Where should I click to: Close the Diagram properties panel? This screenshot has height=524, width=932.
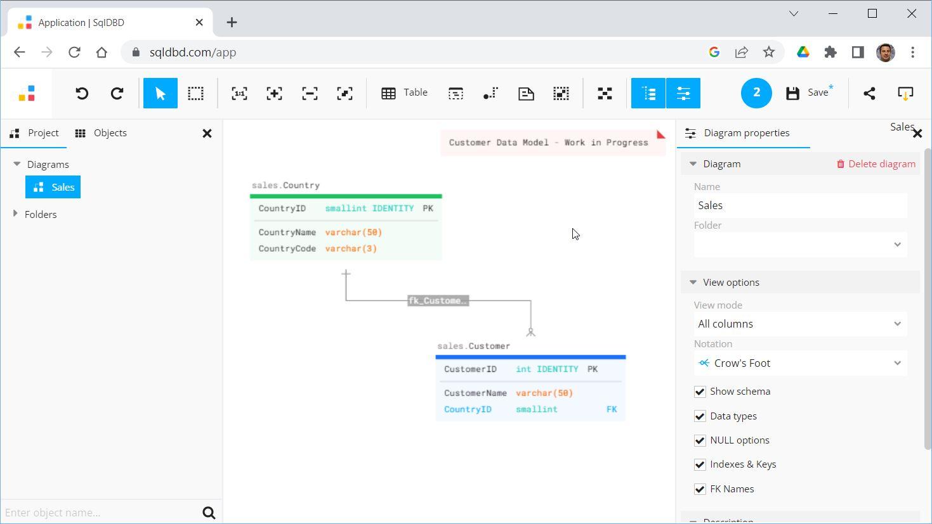pyautogui.click(x=917, y=134)
